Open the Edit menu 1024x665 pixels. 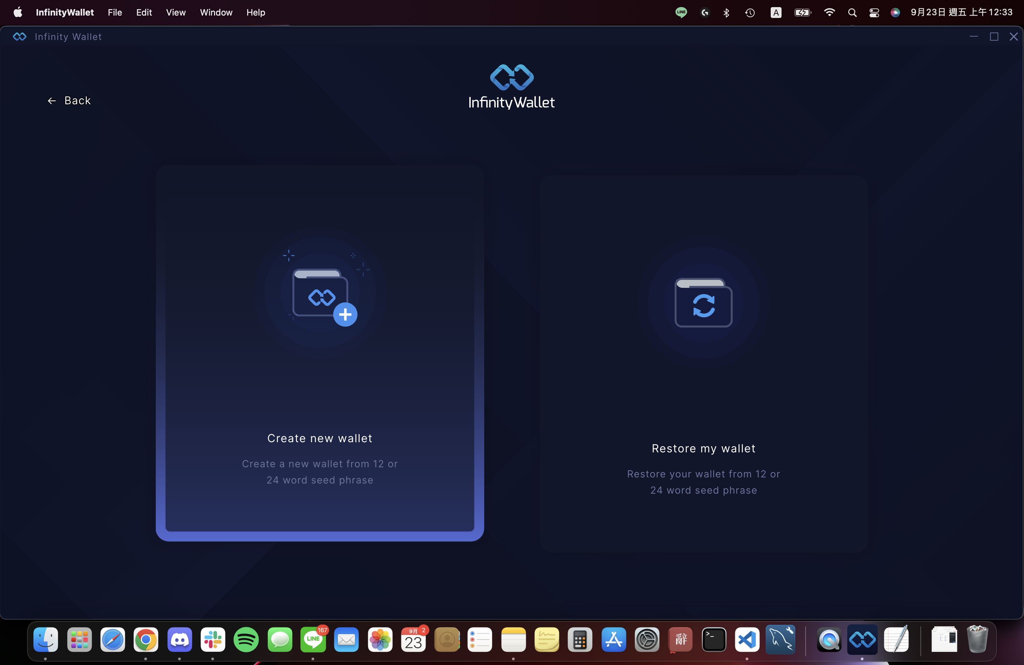click(144, 13)
